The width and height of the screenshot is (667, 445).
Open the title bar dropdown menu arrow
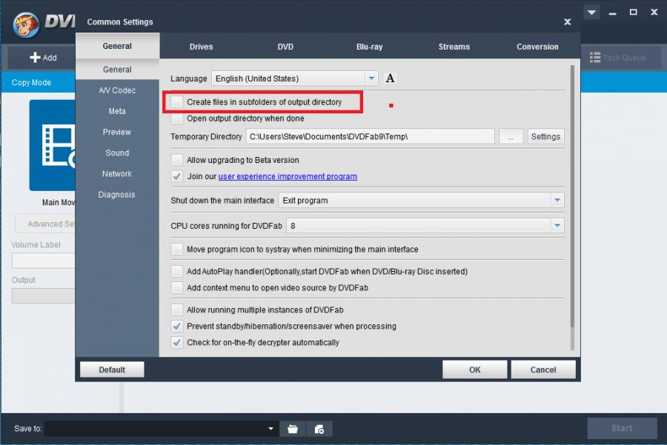(591, 13)
